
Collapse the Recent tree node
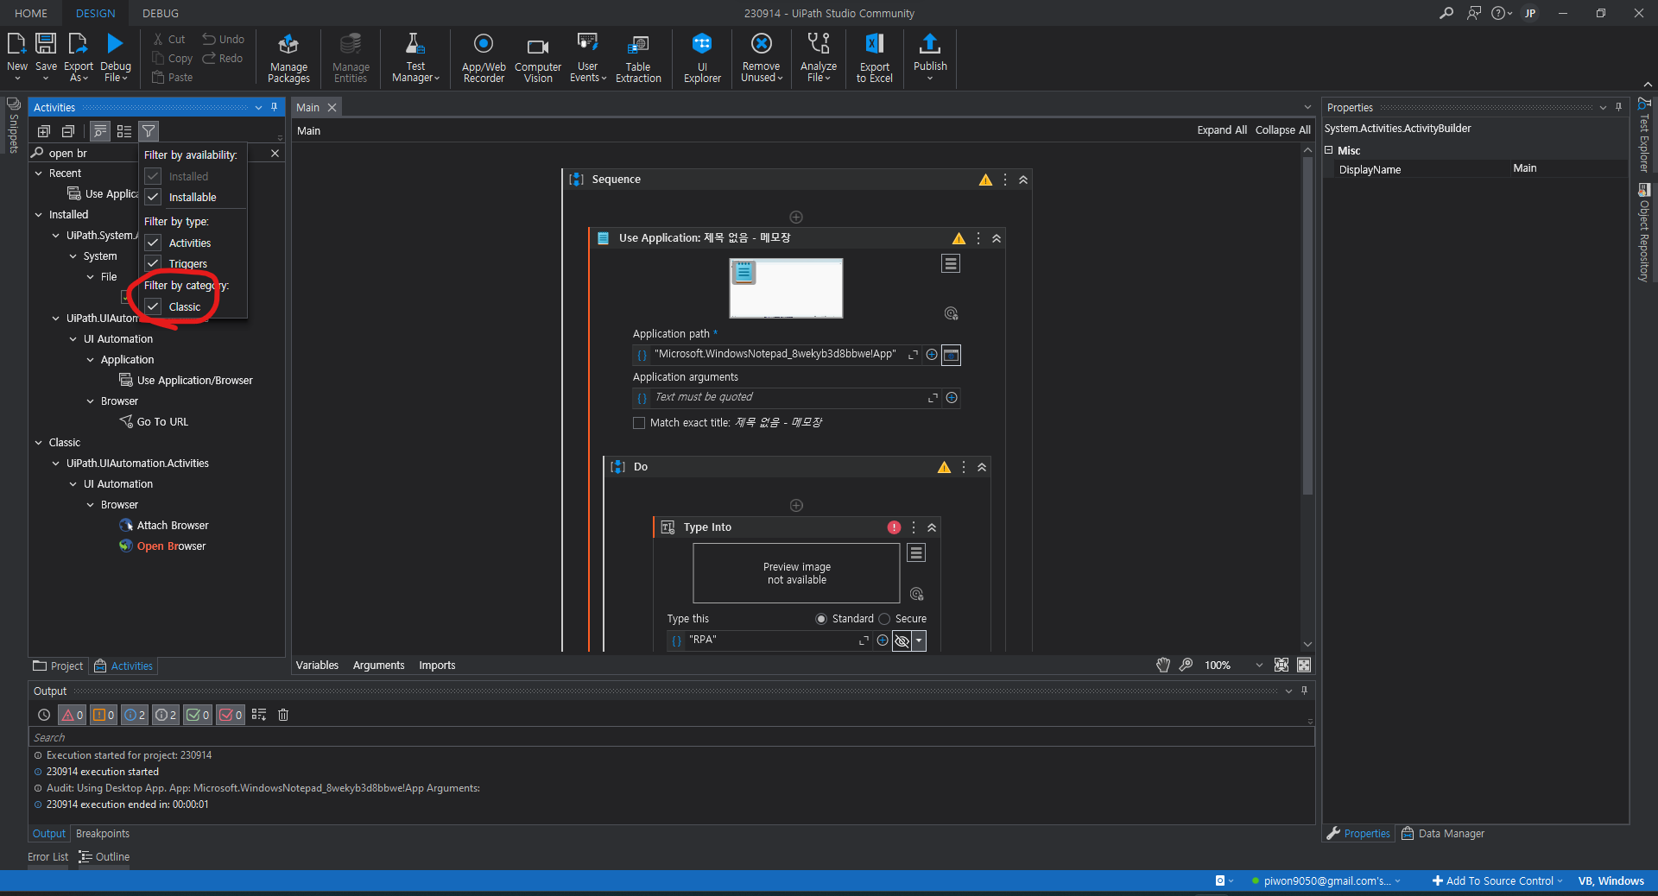[x=39, y=174]
